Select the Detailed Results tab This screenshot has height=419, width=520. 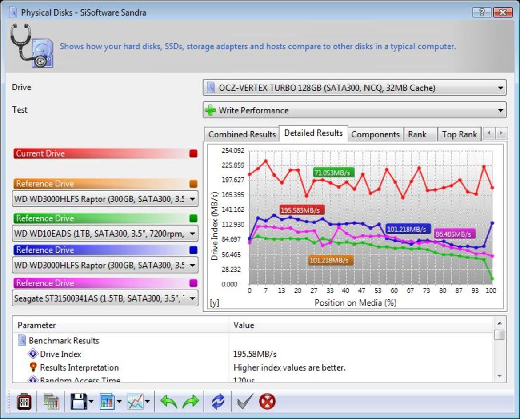(x=313, y=133)
